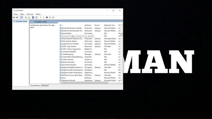Viewport: 212px width, 119px height.
Task: Select the COM+ Olay Sistemi service
Action: click(69, 46)
